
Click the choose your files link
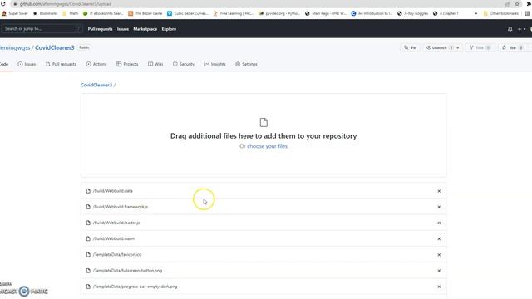[267, 146]
